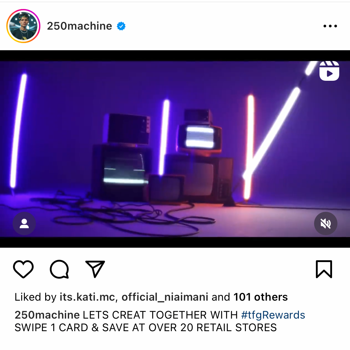Click the 'Liked by' text label
Viewport: 350px width, 350px height.
36,297
